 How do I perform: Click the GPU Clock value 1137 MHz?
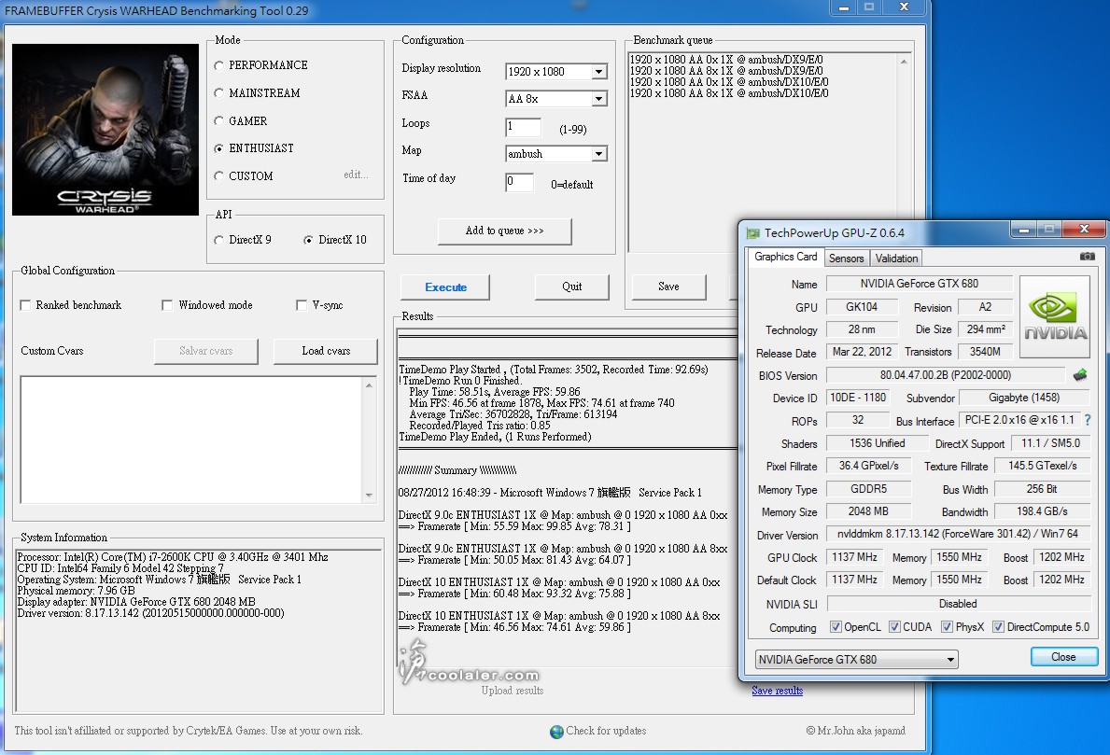(x=854, y=557)
